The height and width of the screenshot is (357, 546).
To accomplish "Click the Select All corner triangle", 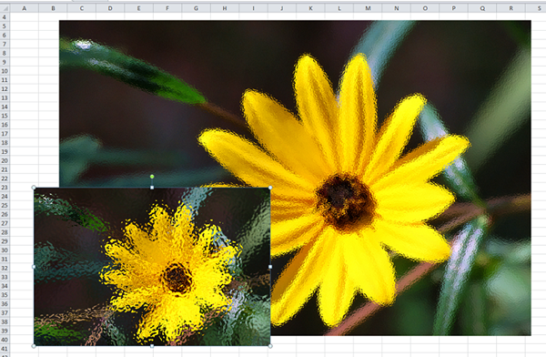I will pos(5,8).
